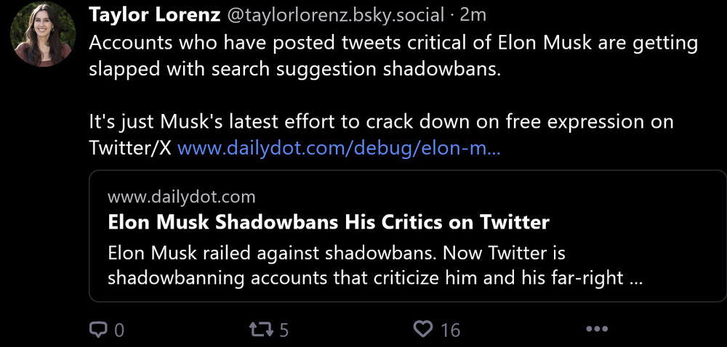Image resolution: width=727 pixels, height=347 pixels.
Task: Click the reply speech bubble icon
Action: coord(98,330)
